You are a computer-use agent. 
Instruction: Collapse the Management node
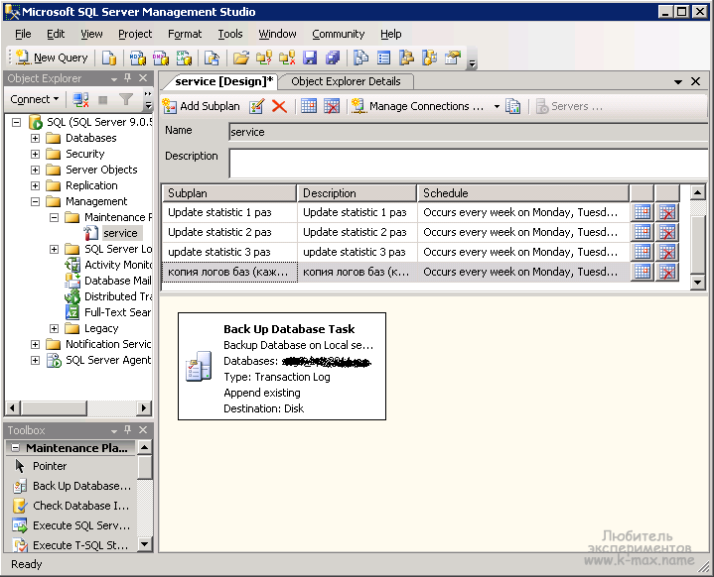pyautogui.click(x=35, y=201)
